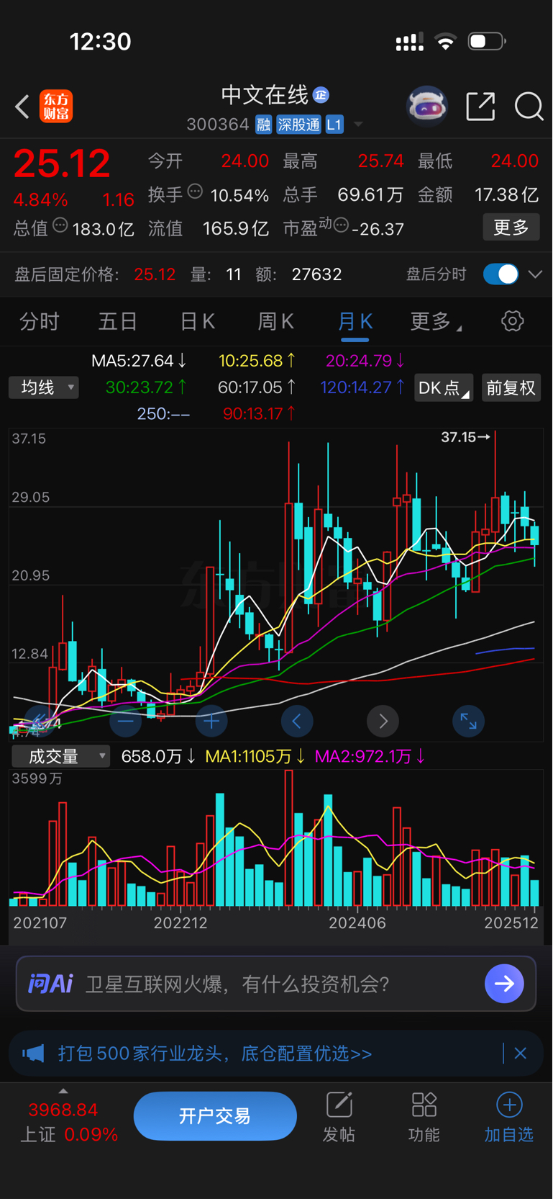Open the 打包500家行业龙头 promo link

[215, 1054]
